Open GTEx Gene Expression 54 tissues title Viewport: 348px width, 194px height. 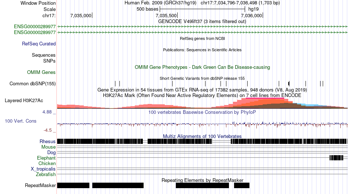[x=202, y=90]
